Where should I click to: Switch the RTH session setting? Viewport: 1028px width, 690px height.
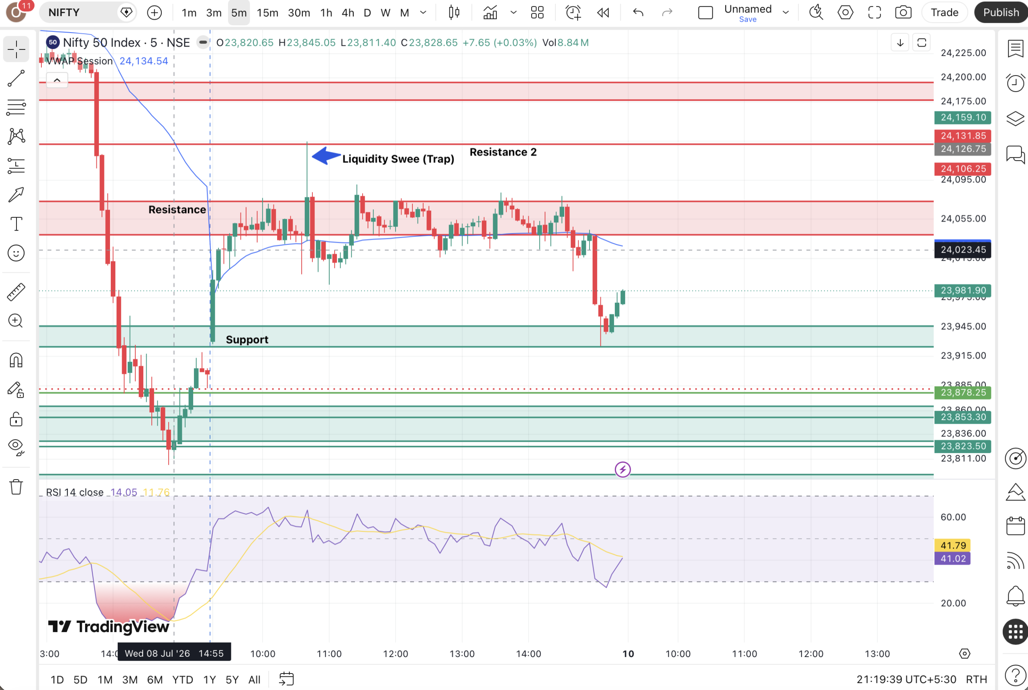pyautogui.click(x=977, y=680)
